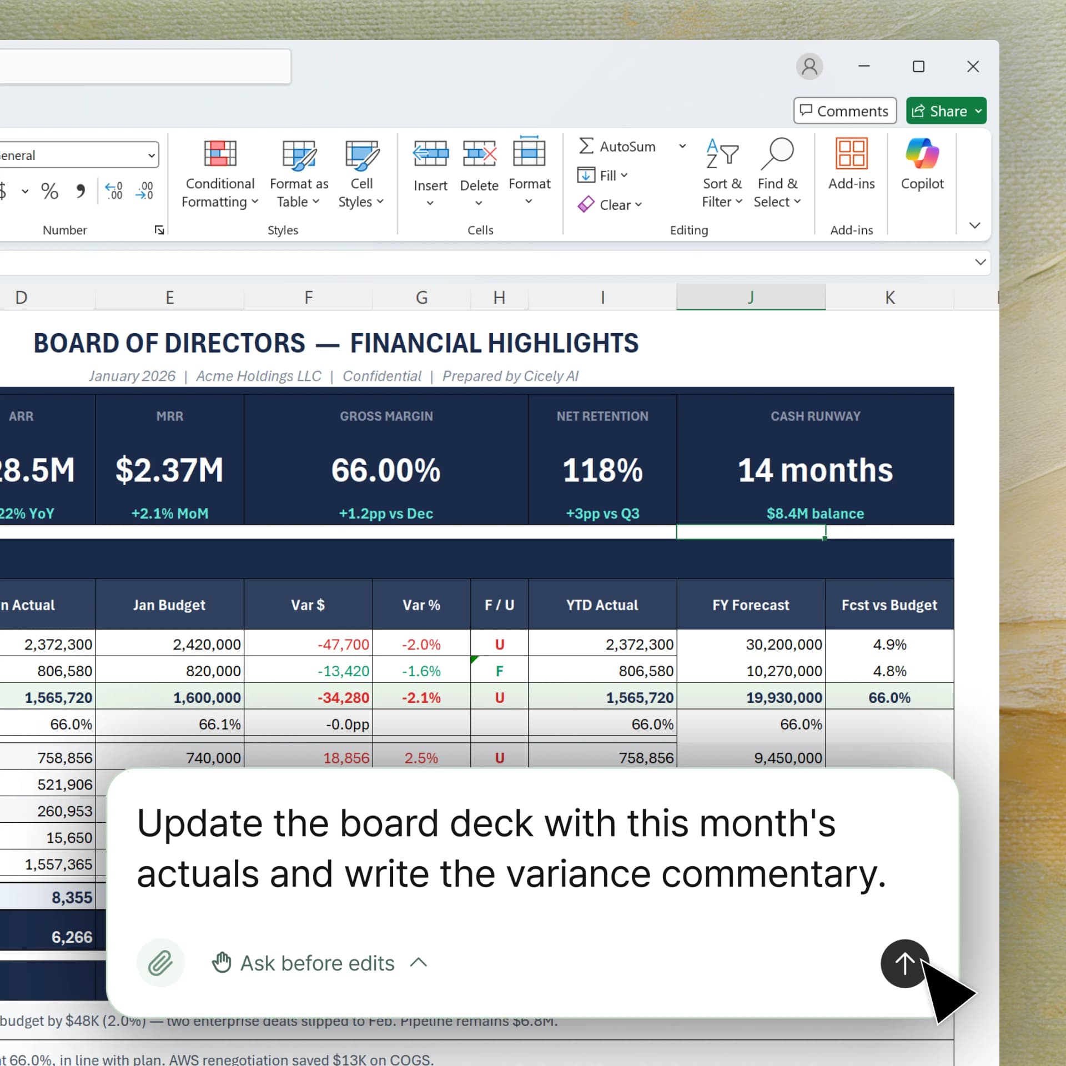Click the Add-ins icon
Viewport: 1066px width, 1066px height.
851,154
